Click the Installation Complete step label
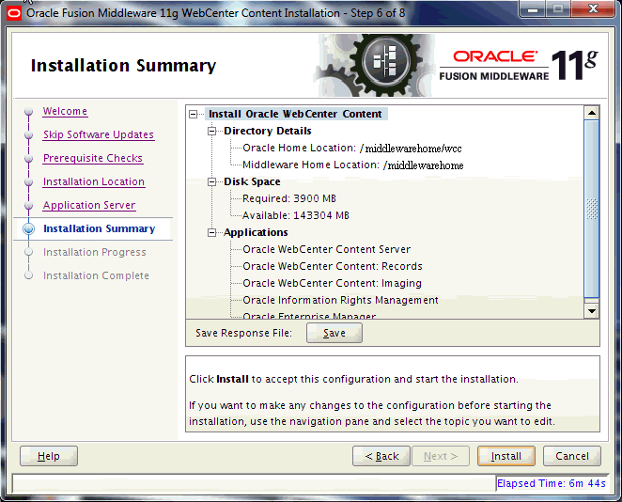The height and width of the screenshot is (502, 622). pos(96,275)
